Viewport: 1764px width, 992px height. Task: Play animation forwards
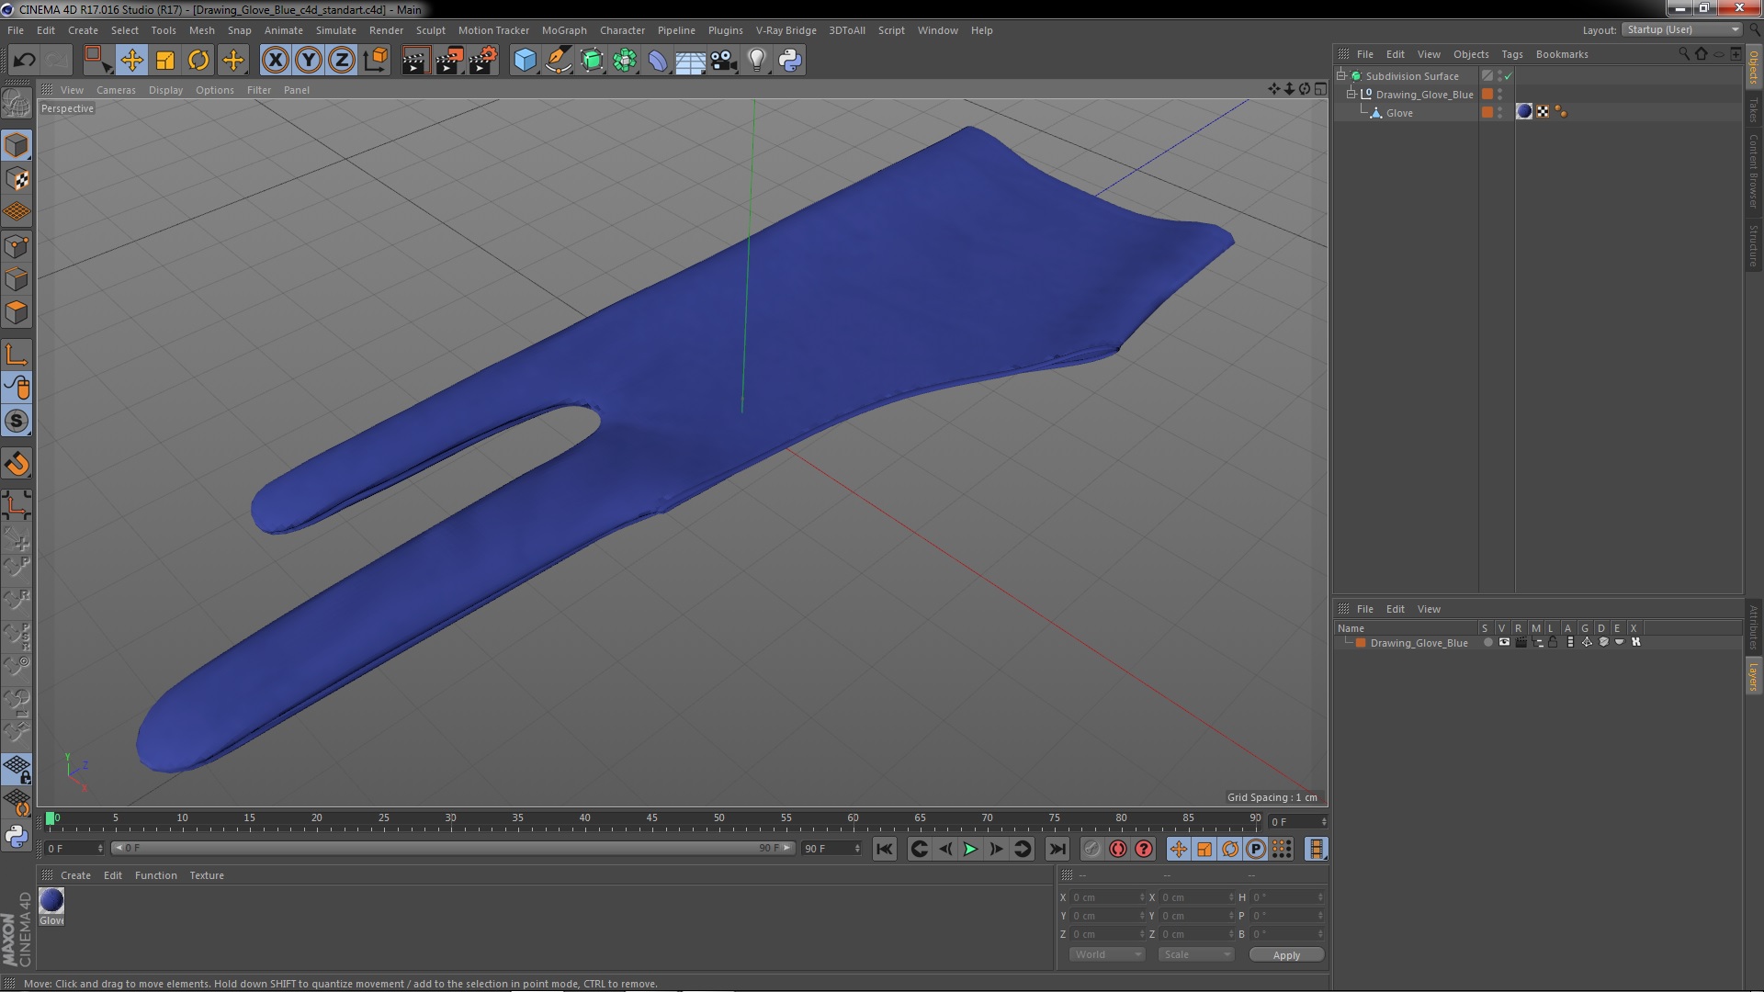click(x=970, y=849)
